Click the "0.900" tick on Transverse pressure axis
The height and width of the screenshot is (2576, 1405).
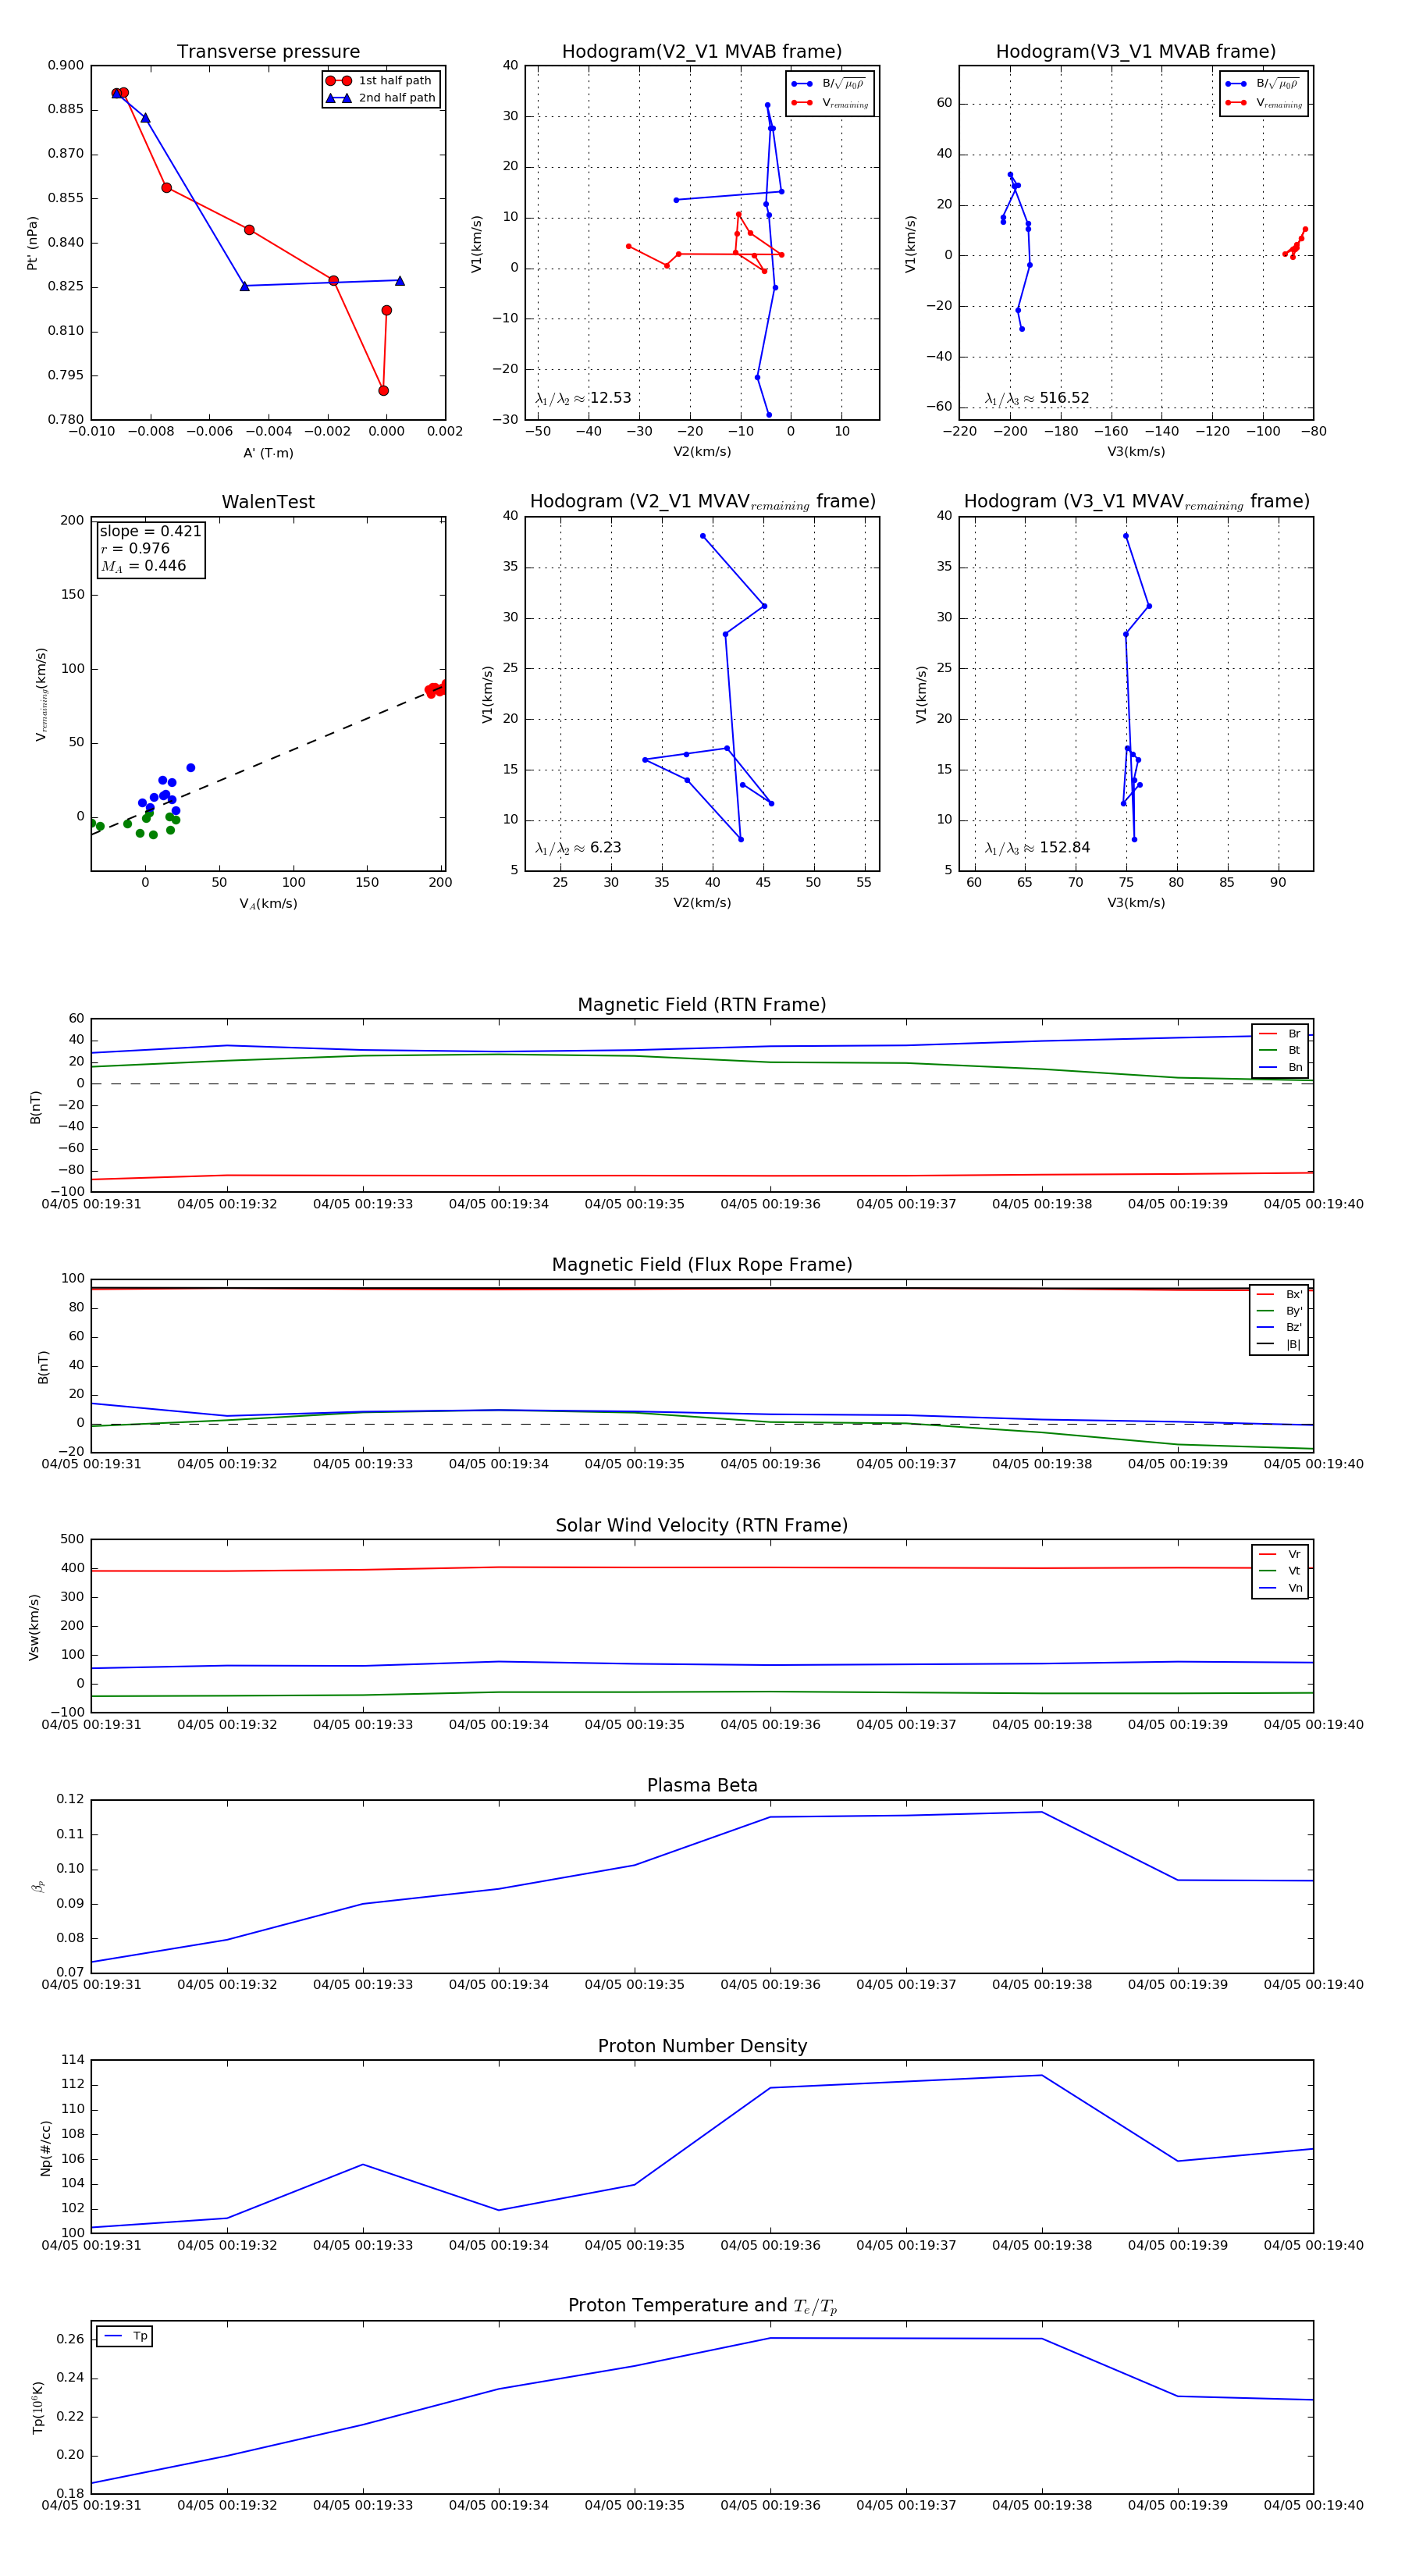[66, 66]
